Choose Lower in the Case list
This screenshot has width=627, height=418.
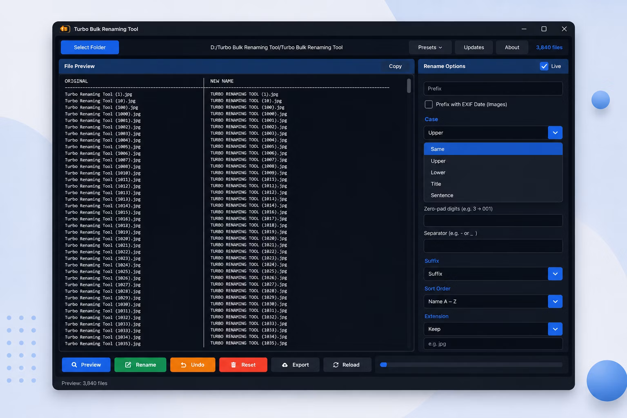pos(493,172)
